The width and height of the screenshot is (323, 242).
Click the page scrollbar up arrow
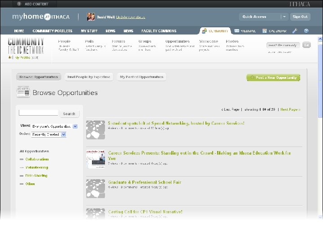pyautogui.click(x=320, y=39)
